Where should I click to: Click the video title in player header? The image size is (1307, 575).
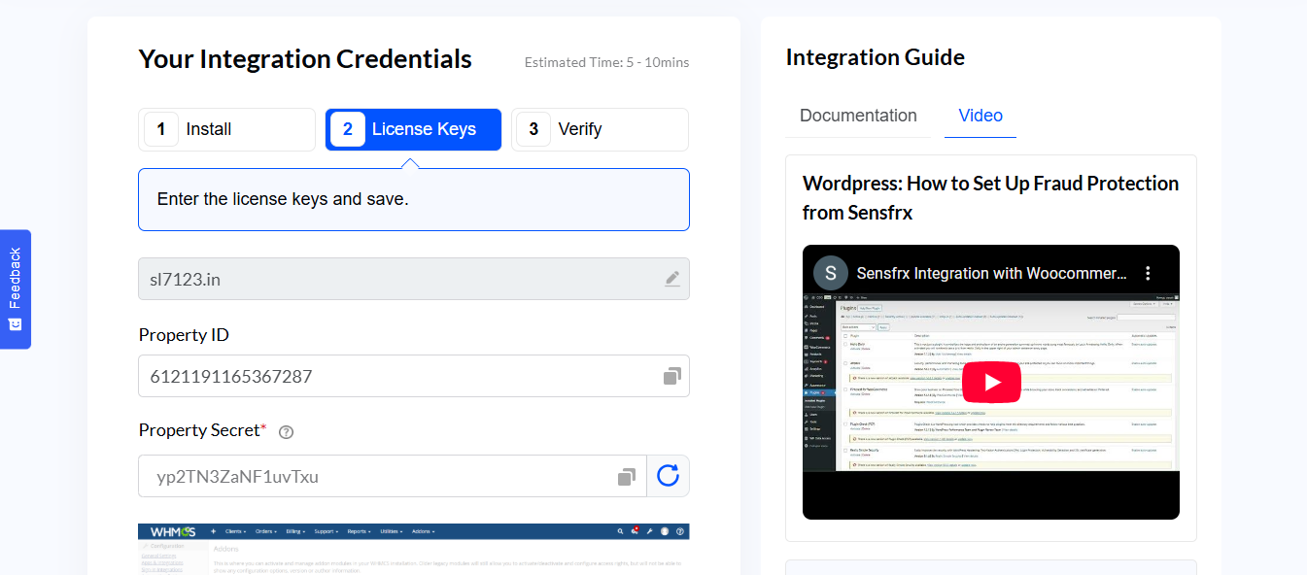pyautogui.click(x=992, y=273)
